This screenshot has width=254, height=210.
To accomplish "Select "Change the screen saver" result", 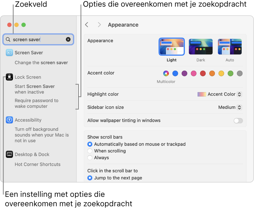I will coord(41,63).
